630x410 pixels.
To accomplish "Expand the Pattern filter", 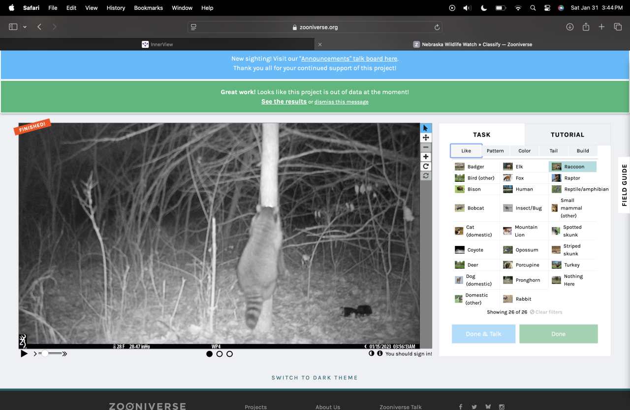I will [x=495, y=151].
